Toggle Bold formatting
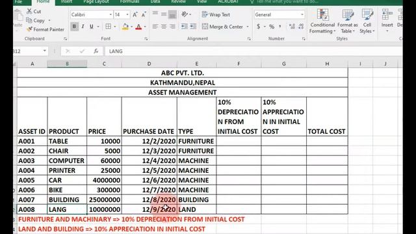The height and width of the screenshot is (234, 416). (74, 26)
